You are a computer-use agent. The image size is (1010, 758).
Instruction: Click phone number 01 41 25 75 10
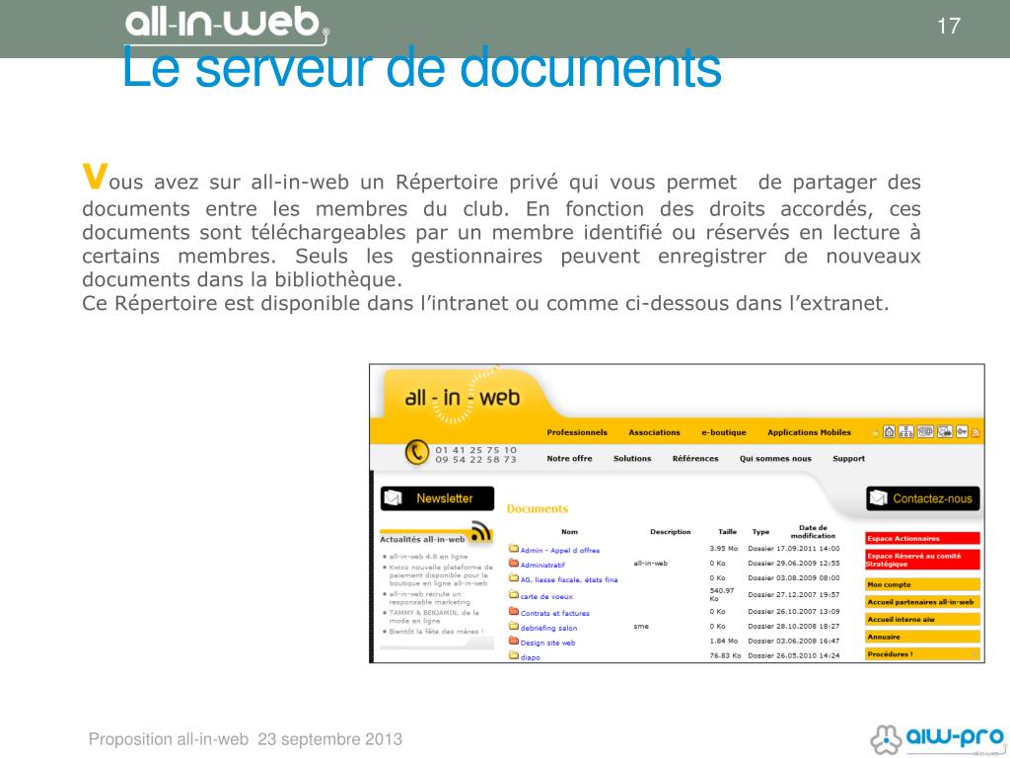(x=476, y=450)
